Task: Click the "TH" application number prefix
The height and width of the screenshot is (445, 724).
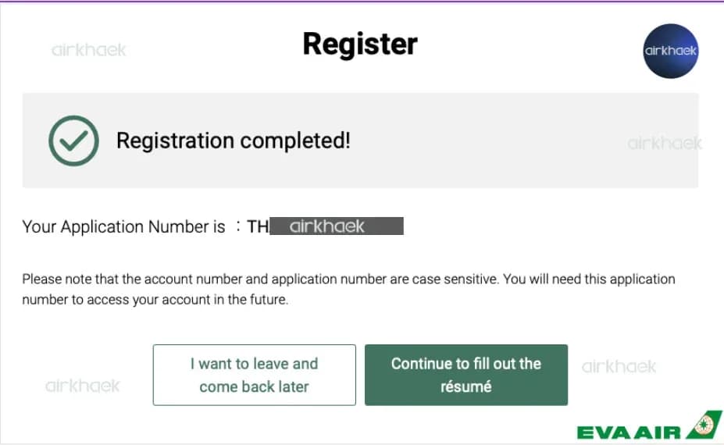Action: (x=258, y=227)
